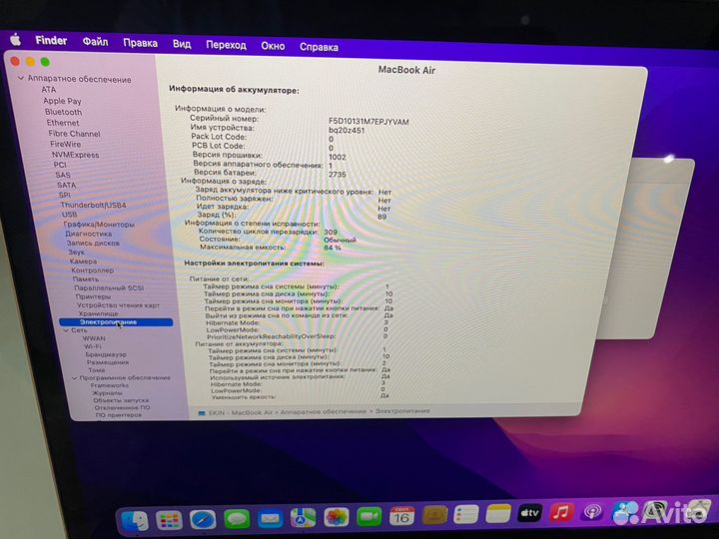
Task: Select Bluetooth in the sidebar
Action: click(63, 112)
